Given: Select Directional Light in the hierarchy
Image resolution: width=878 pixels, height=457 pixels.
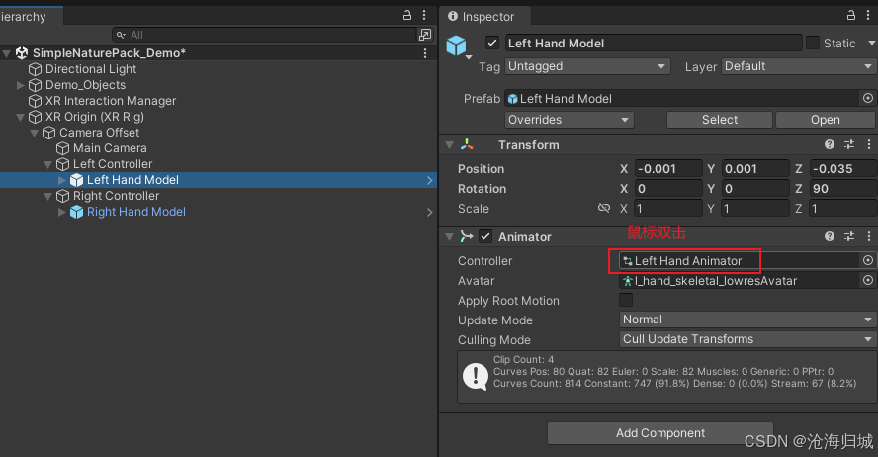Looking at the screenshot, I should (x=91, y=69).
